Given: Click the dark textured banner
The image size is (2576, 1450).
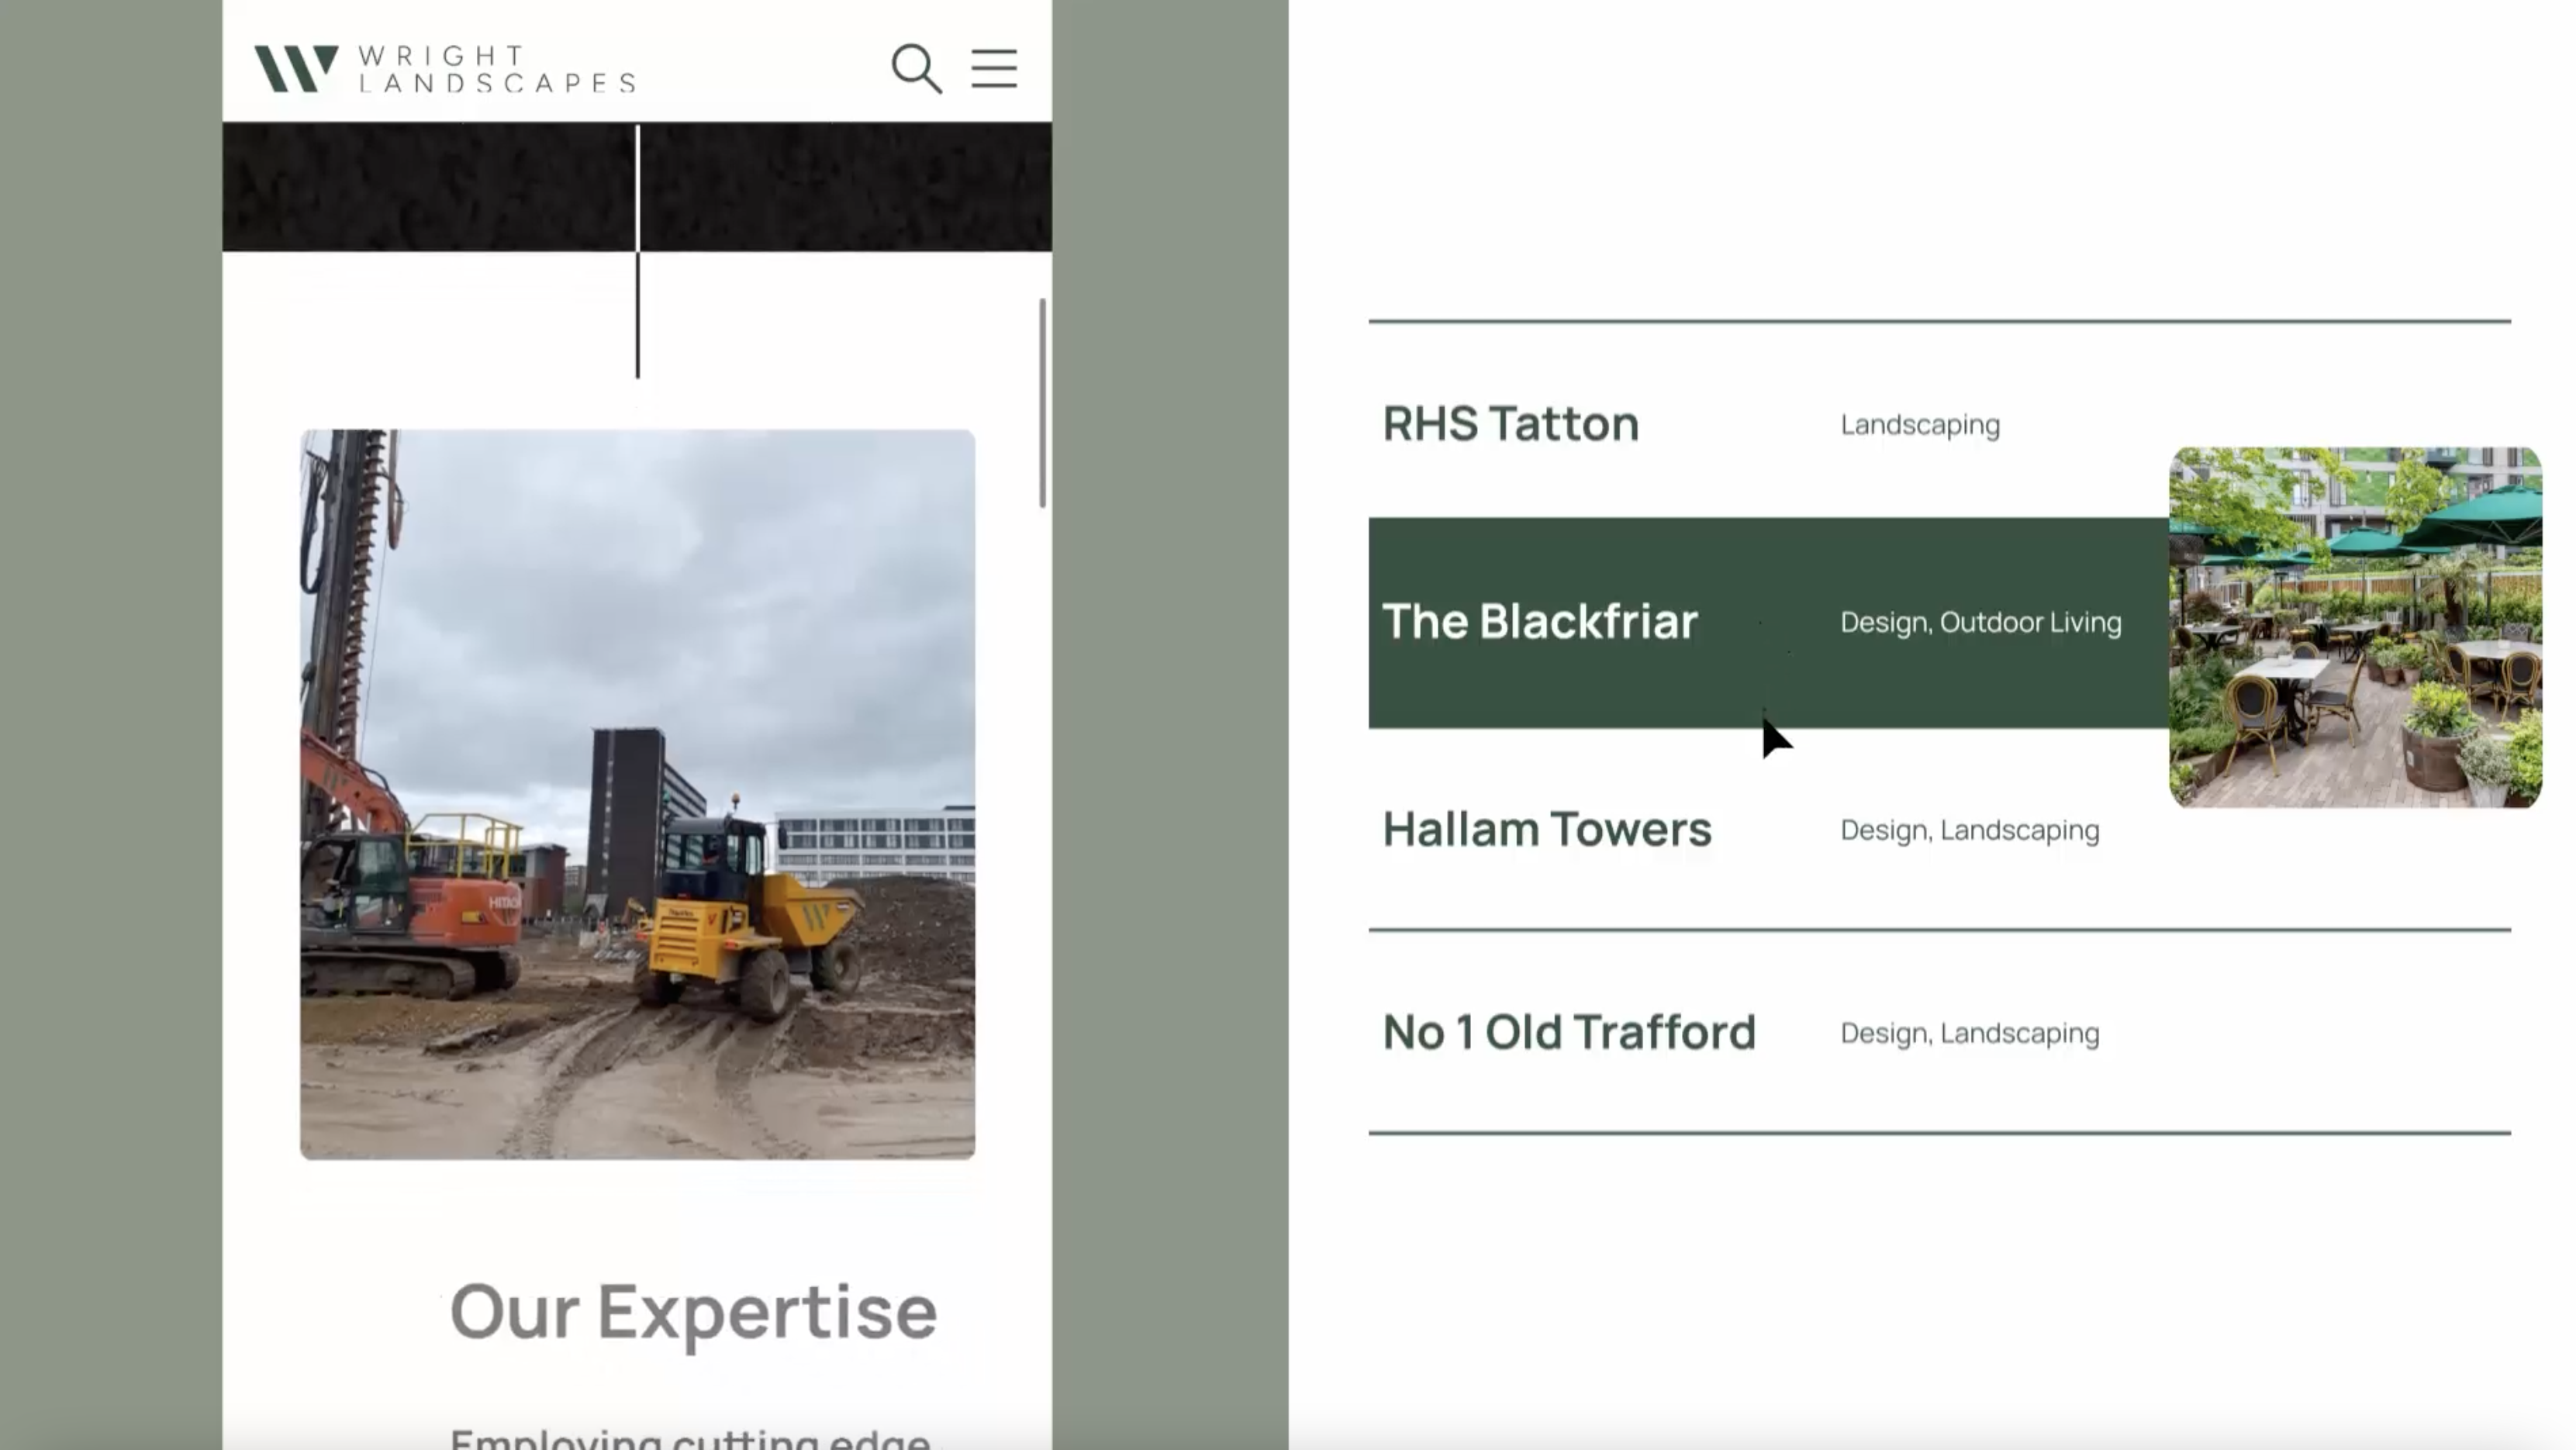Looking at the screenshot, I should (430, 187).
